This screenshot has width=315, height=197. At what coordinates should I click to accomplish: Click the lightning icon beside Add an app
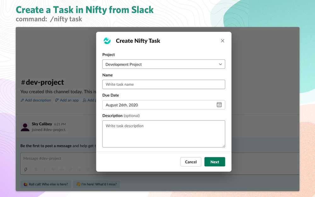[x=57, y=100]
